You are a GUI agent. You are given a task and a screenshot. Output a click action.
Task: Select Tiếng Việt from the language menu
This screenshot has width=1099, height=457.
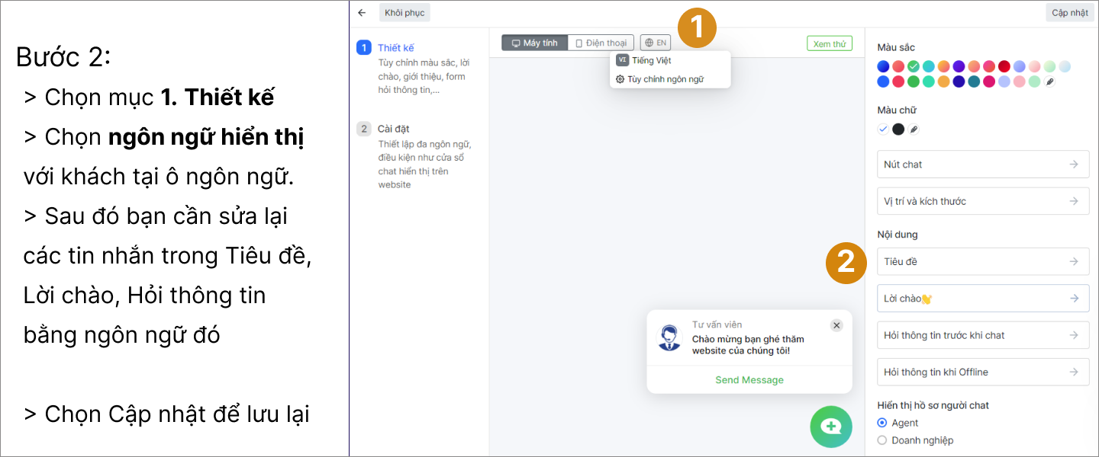(x=651, y=60)
